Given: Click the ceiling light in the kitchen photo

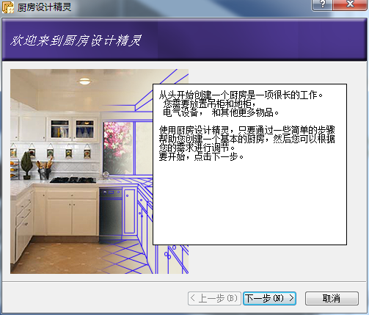Looking at the screenshot, I should [x=85, y=81].
